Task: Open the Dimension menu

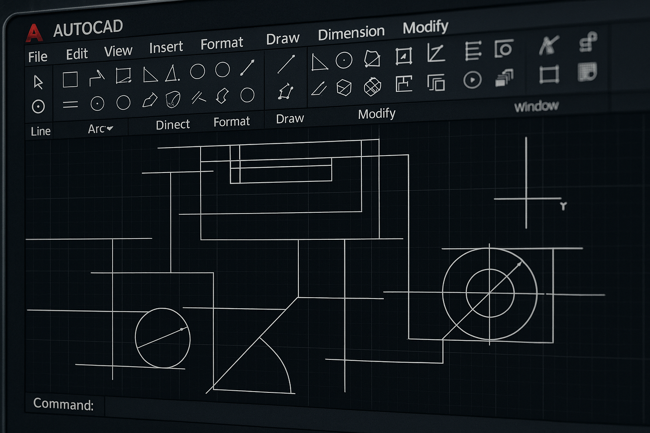Action: [x=351, y=33]
